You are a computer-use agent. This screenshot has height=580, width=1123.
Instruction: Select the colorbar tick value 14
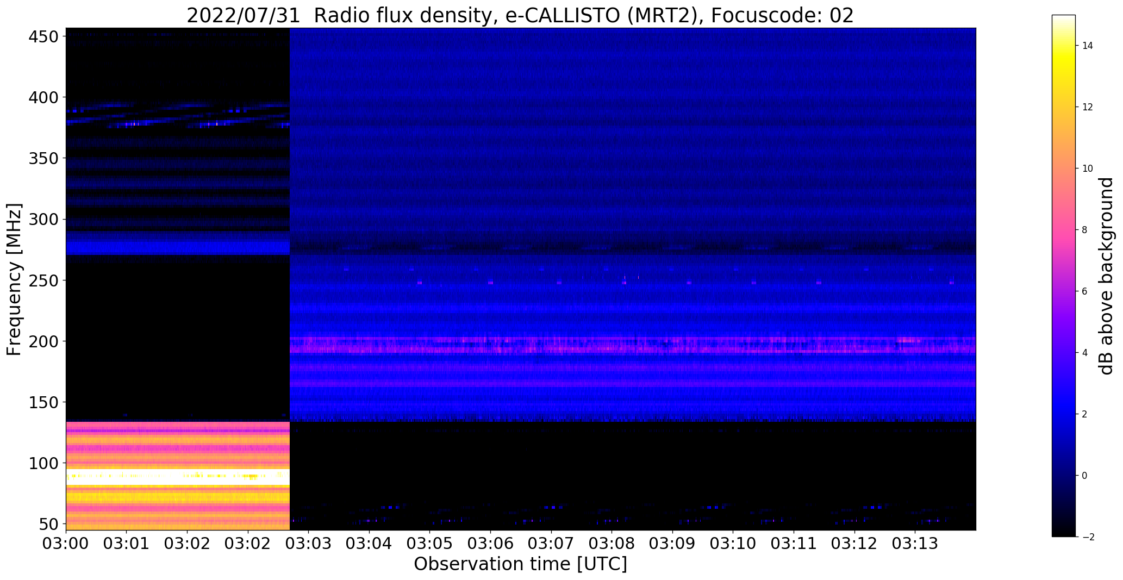tap(1088, 46)
